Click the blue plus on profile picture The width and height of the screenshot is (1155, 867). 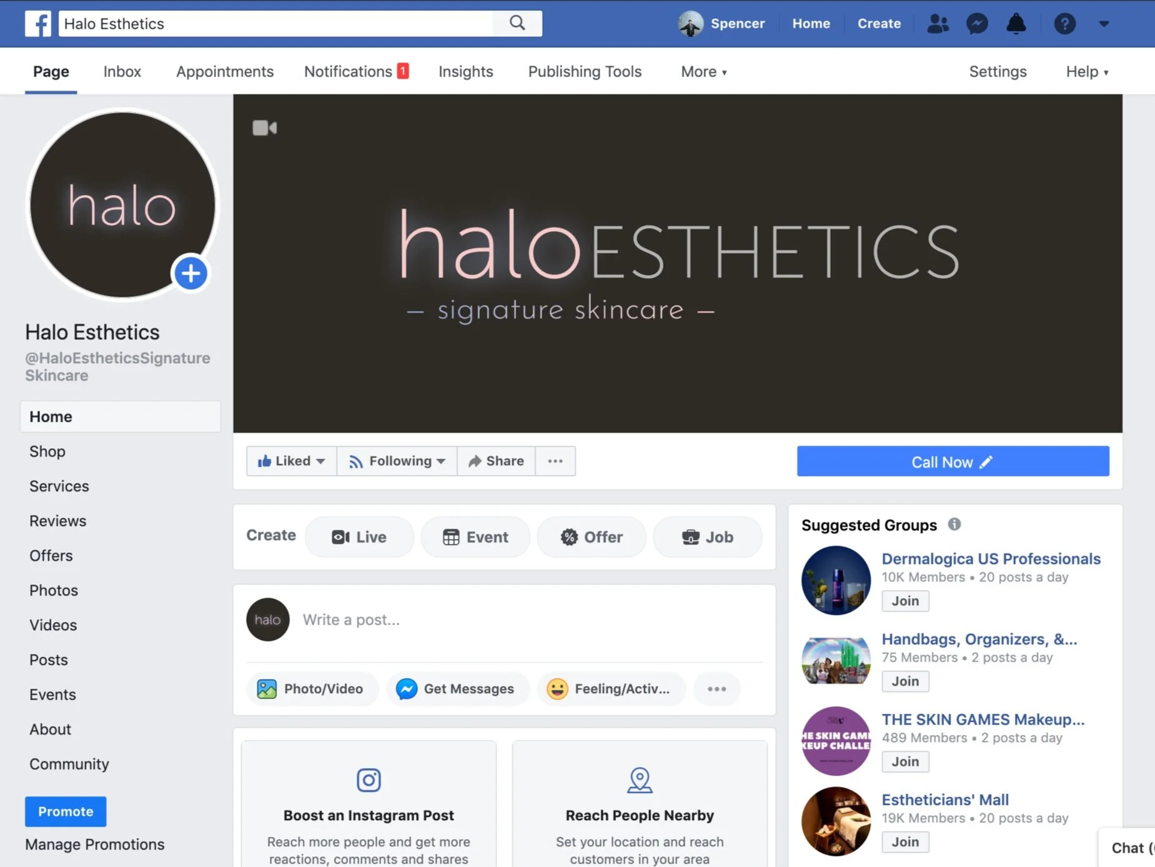[191, 273]
